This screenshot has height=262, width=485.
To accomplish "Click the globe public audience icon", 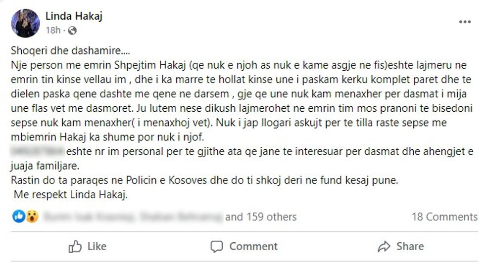I will point(72,31).
